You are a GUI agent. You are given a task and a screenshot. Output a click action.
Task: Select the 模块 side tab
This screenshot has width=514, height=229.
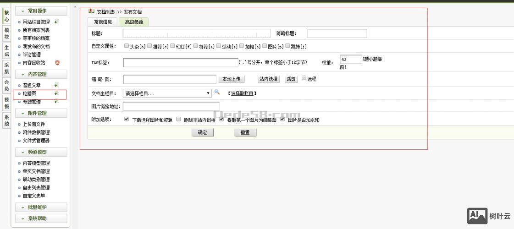(6, 33)
